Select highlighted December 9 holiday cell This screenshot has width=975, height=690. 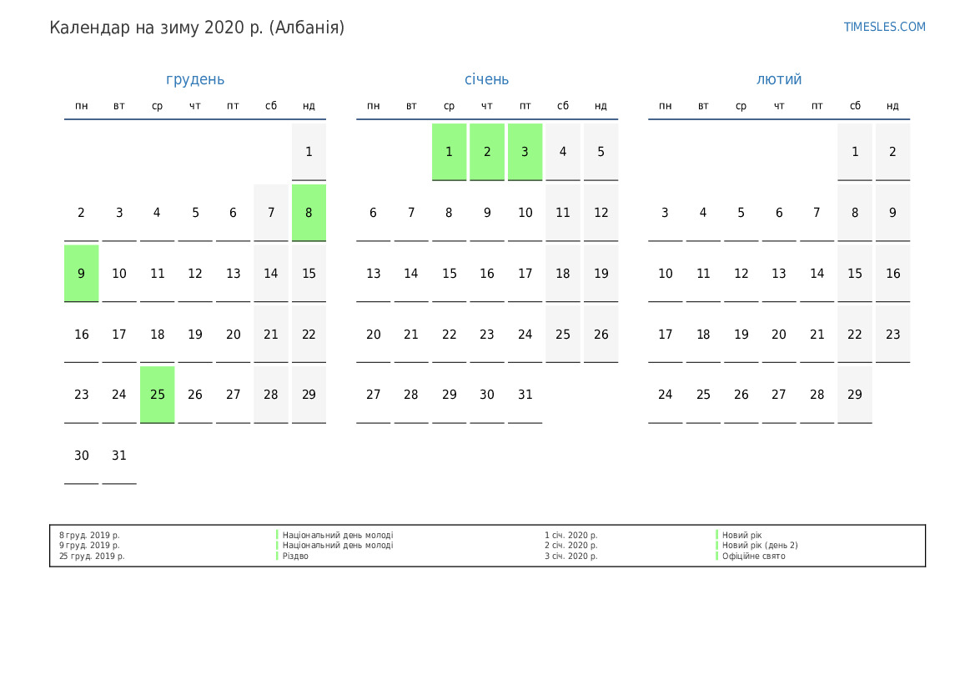[81, 274]
